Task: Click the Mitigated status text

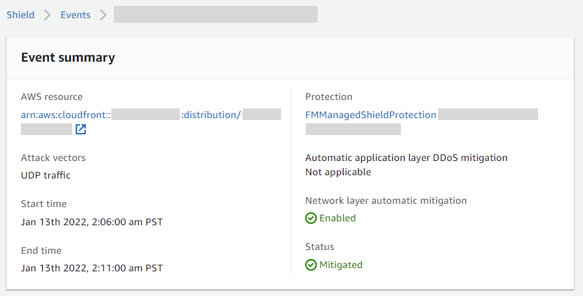Action: tap(341, 265)
